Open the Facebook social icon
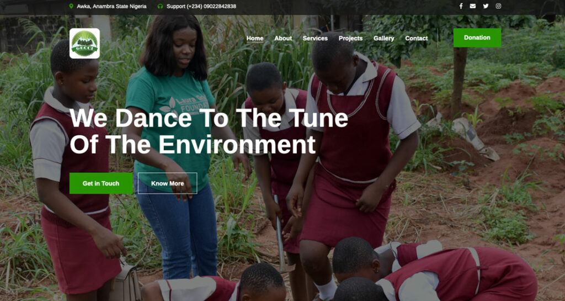This screenshot has height=301, width=565. [x=461, y=6]
